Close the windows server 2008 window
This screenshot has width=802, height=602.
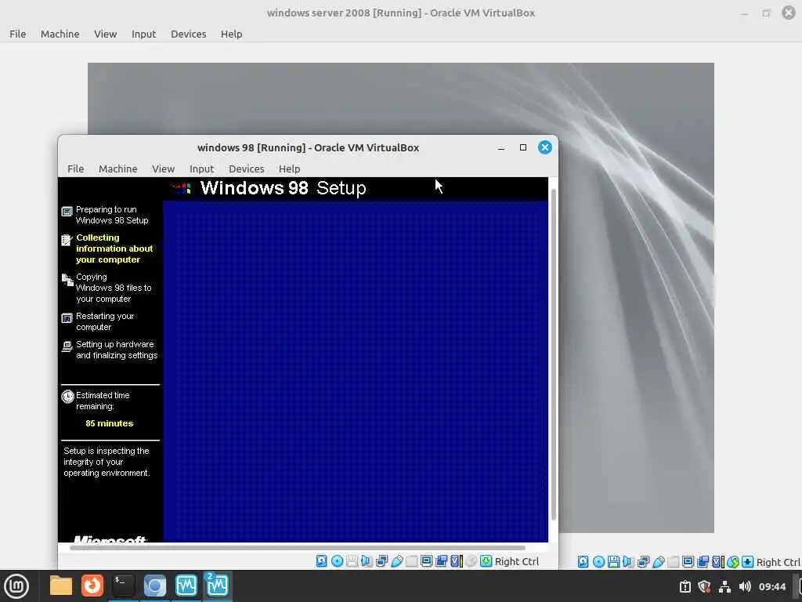(789, 13)
